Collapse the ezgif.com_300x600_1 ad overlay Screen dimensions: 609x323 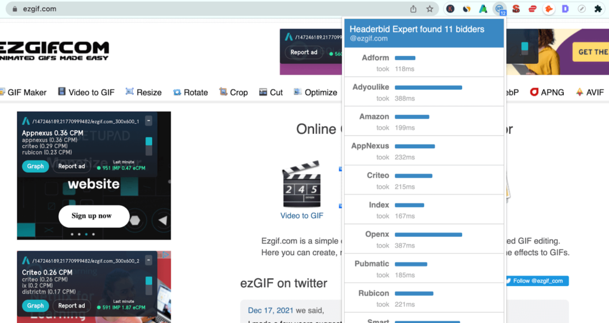149,121
